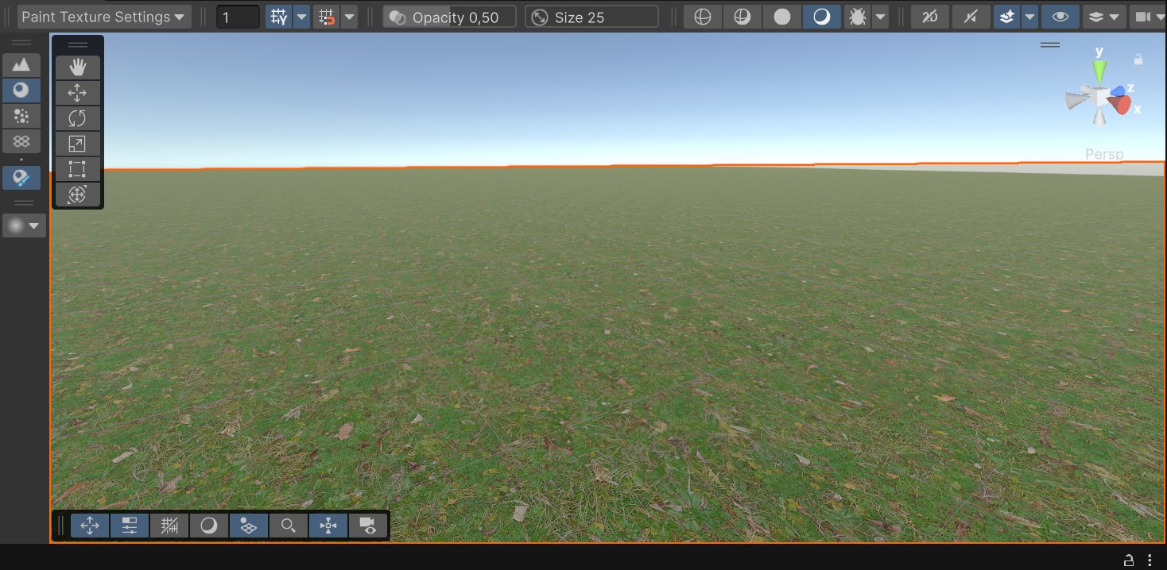Click the magnifier search overlay button
This screenshot has width=1167, height=570.
click(x=289, y=526)
